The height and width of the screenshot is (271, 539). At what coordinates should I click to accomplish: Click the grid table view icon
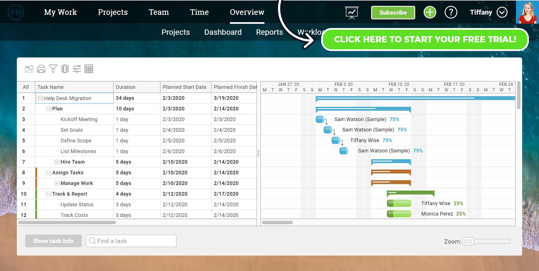point(89,69)
